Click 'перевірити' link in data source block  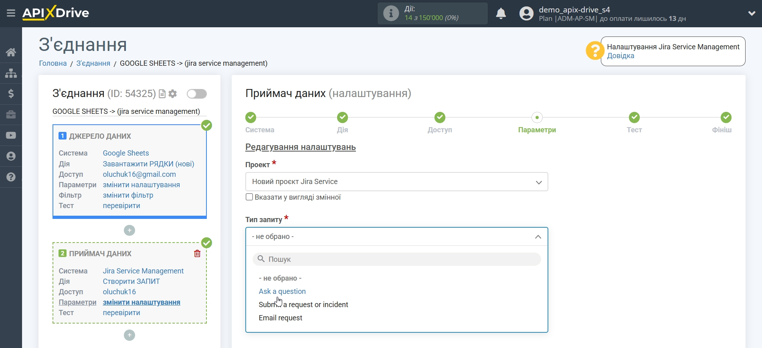pyautogui.click(x=121, y=206)
